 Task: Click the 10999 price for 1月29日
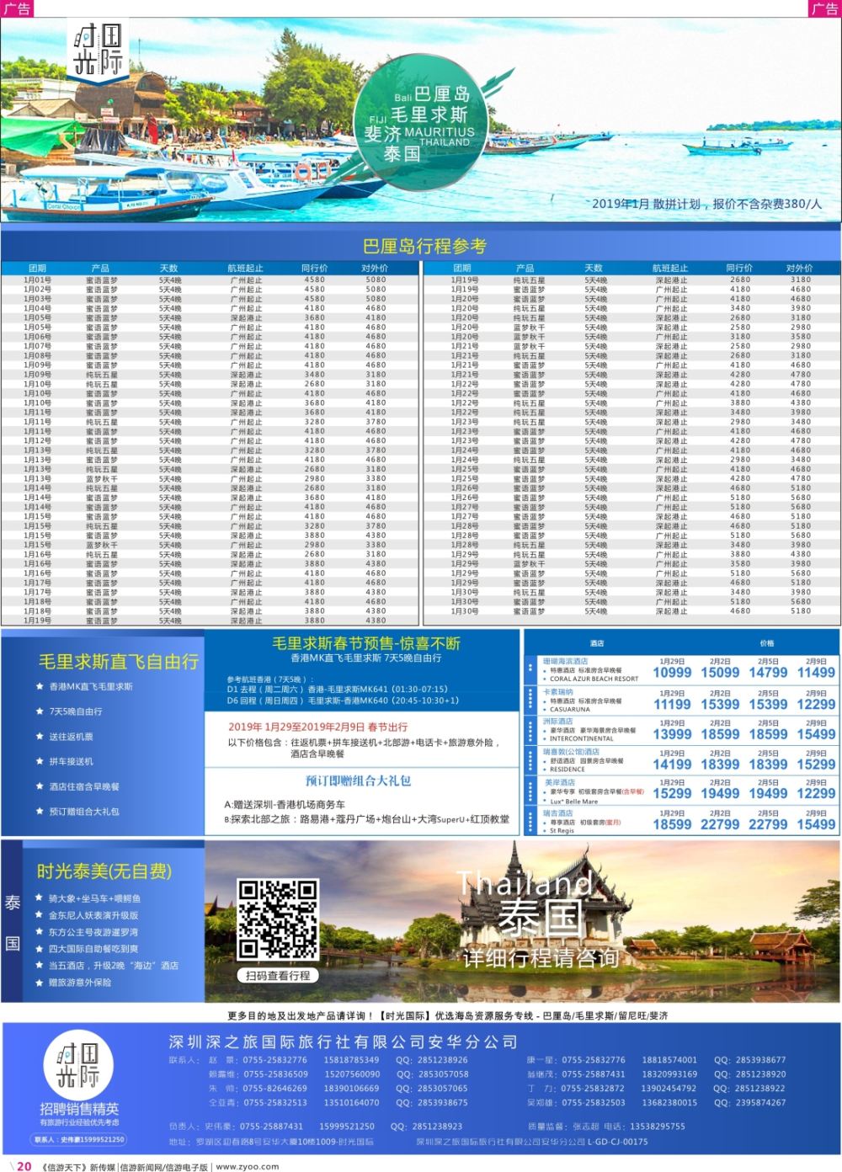tap(672, 672)
